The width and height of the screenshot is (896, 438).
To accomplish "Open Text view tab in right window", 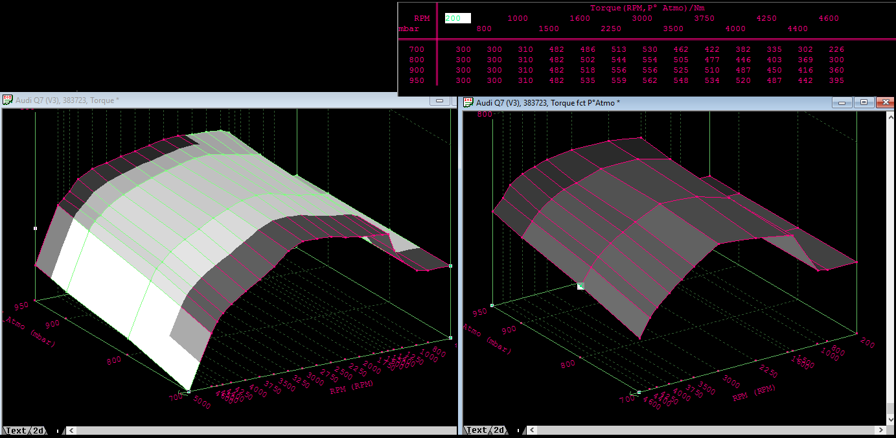I will [x=477, y=430].
